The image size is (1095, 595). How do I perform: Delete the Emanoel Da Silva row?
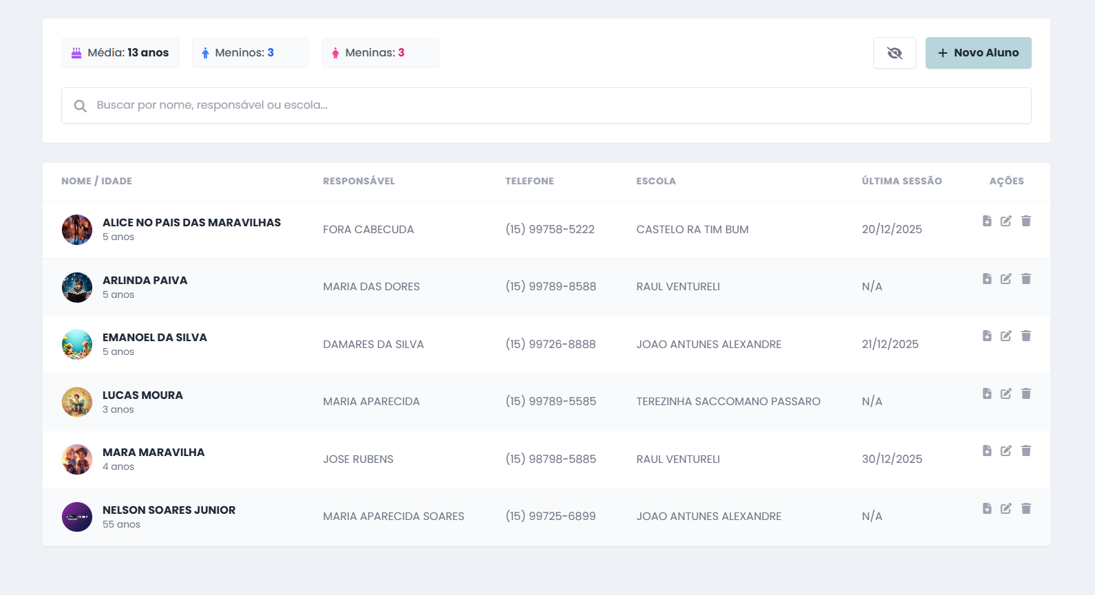[1026, 336]
